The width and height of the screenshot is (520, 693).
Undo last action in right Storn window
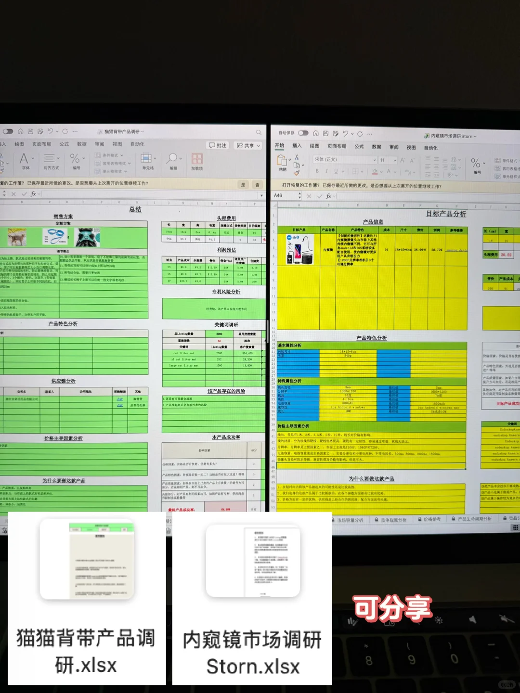[345, 133]
